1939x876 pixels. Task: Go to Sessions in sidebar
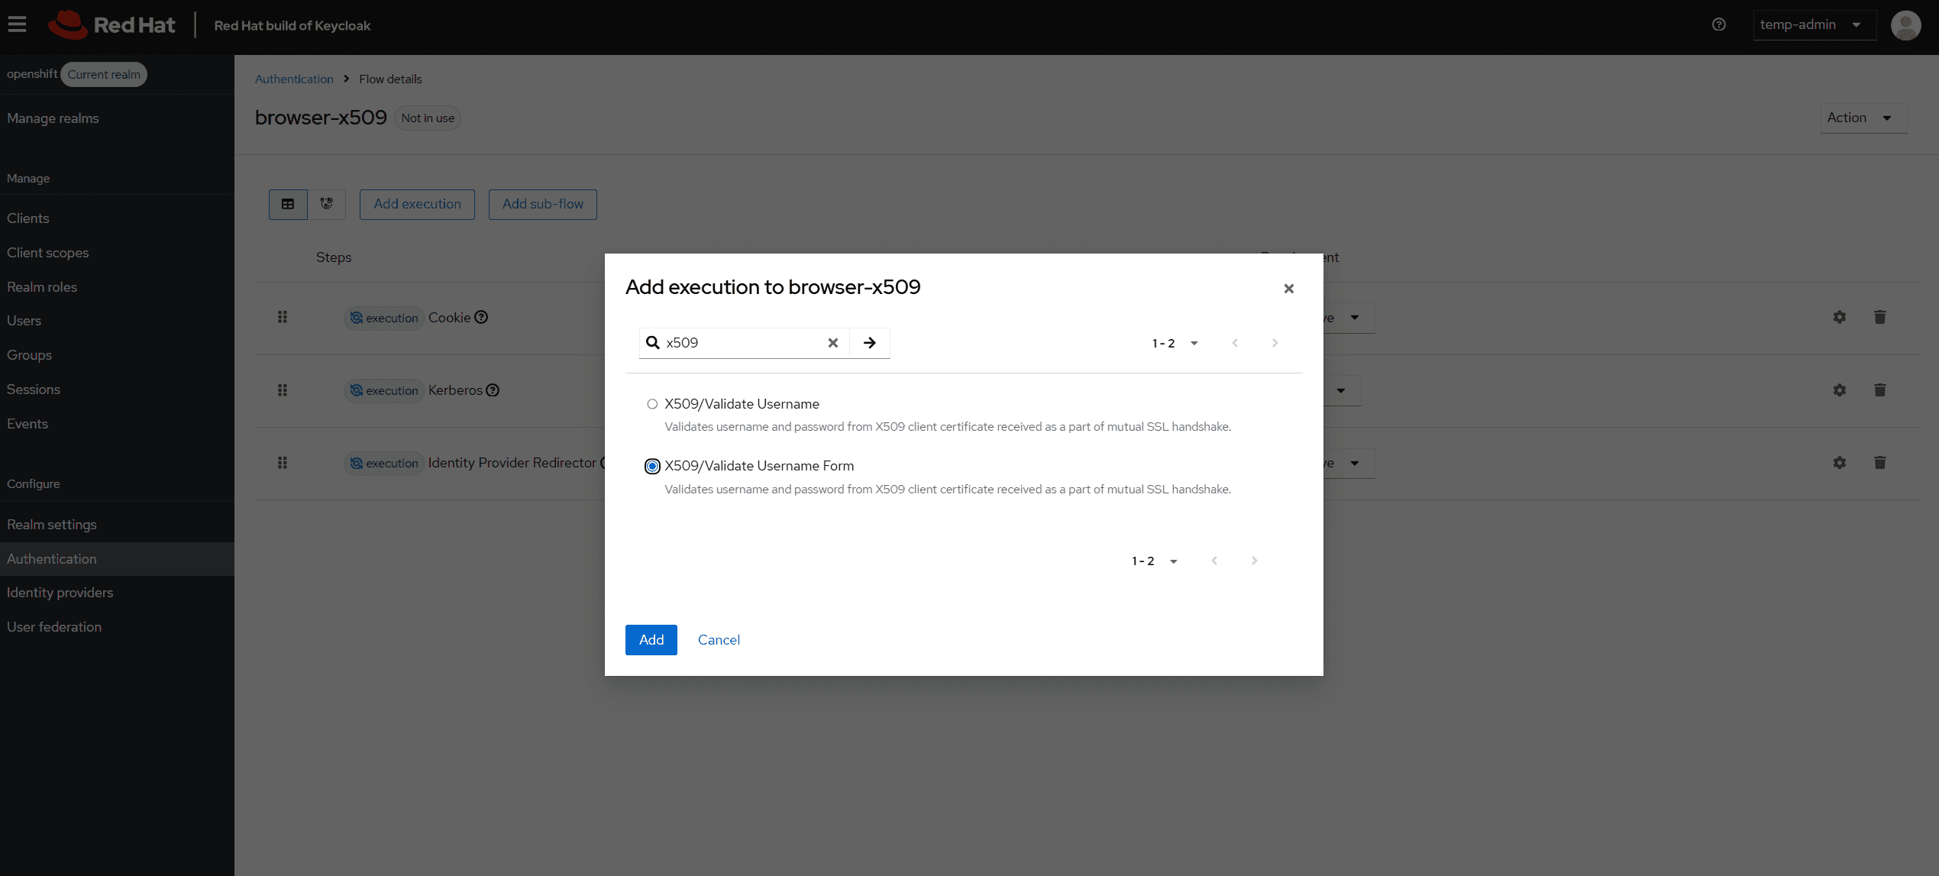(x=34, y=390)
